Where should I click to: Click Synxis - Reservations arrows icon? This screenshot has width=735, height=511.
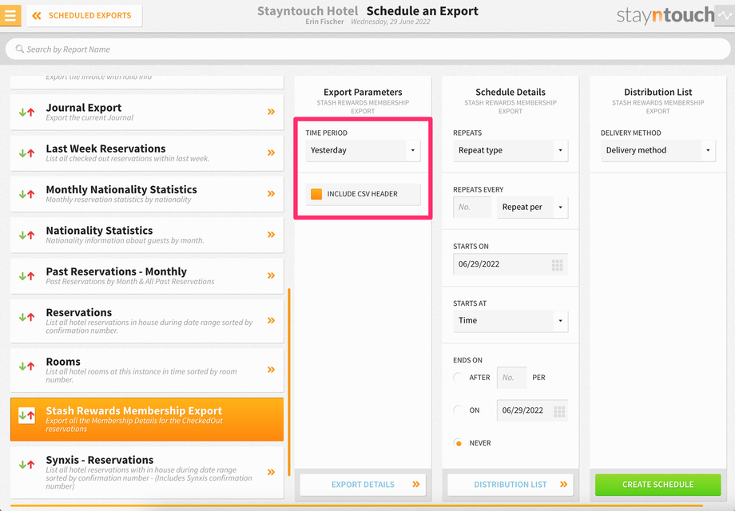click(26, 465)
